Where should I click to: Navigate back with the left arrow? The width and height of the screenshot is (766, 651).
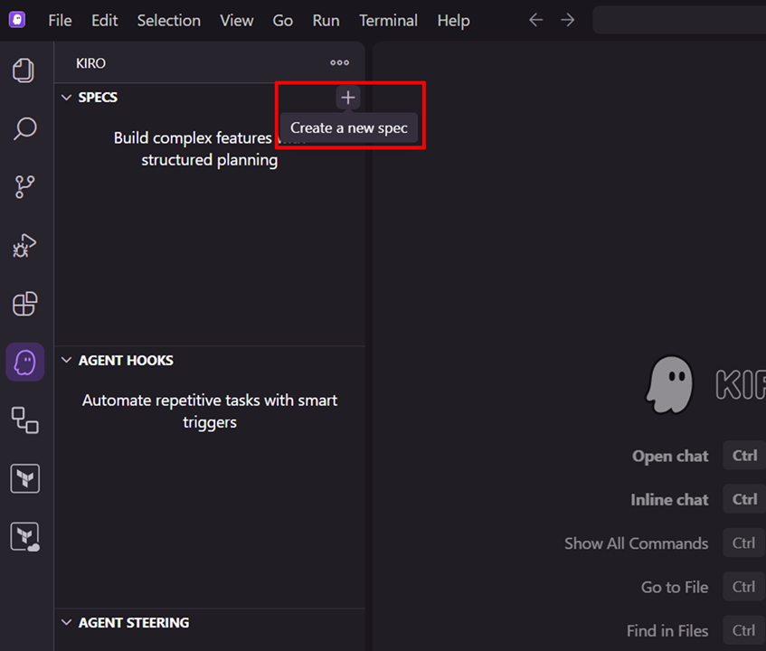pyautogui.click(x=536, y=20)
